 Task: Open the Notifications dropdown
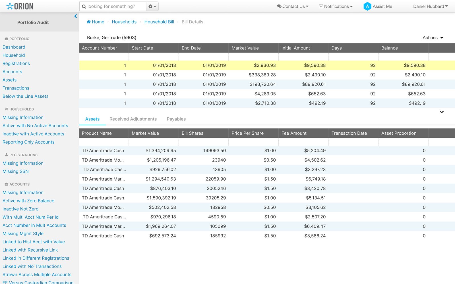tap(336, 6)
